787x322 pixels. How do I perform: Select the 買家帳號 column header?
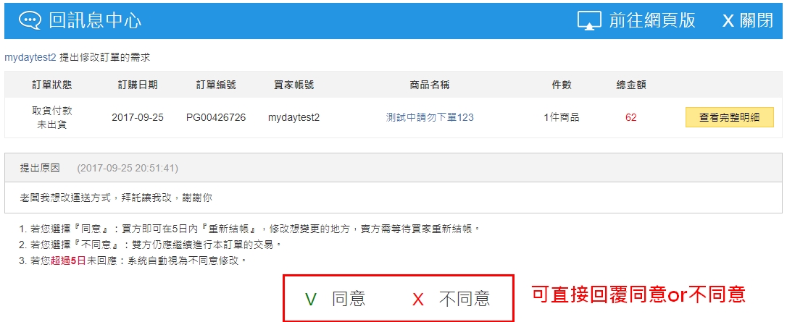coord(293,85)
